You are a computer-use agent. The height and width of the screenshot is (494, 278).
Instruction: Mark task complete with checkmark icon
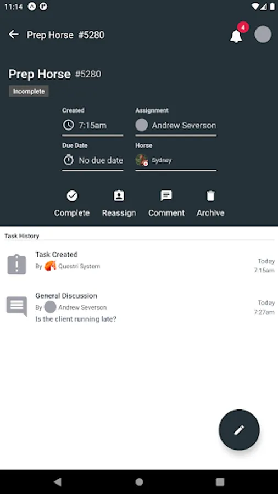72,196
